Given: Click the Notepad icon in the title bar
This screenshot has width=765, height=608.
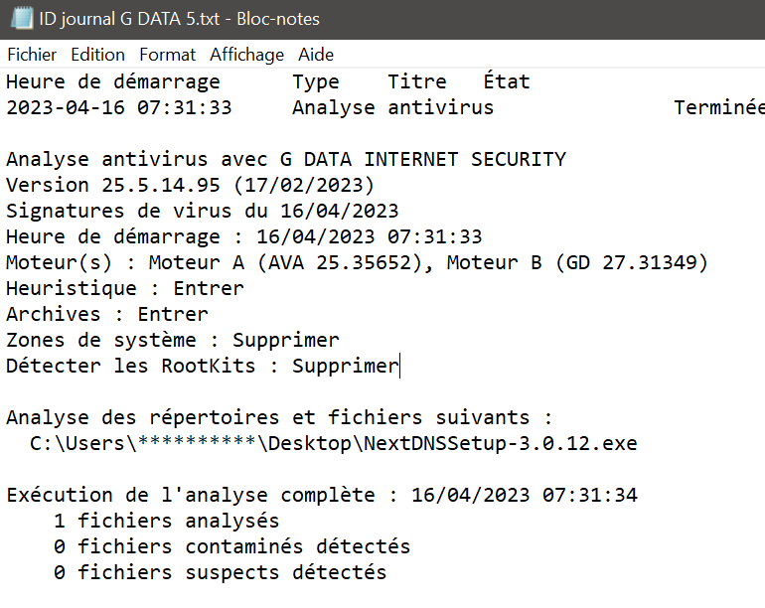Looking at the screenshot, I should (x=19, y=19).
